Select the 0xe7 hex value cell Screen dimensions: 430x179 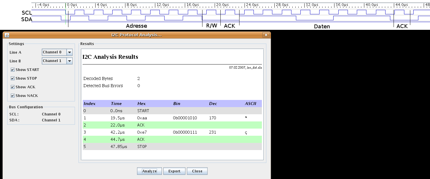142,132
